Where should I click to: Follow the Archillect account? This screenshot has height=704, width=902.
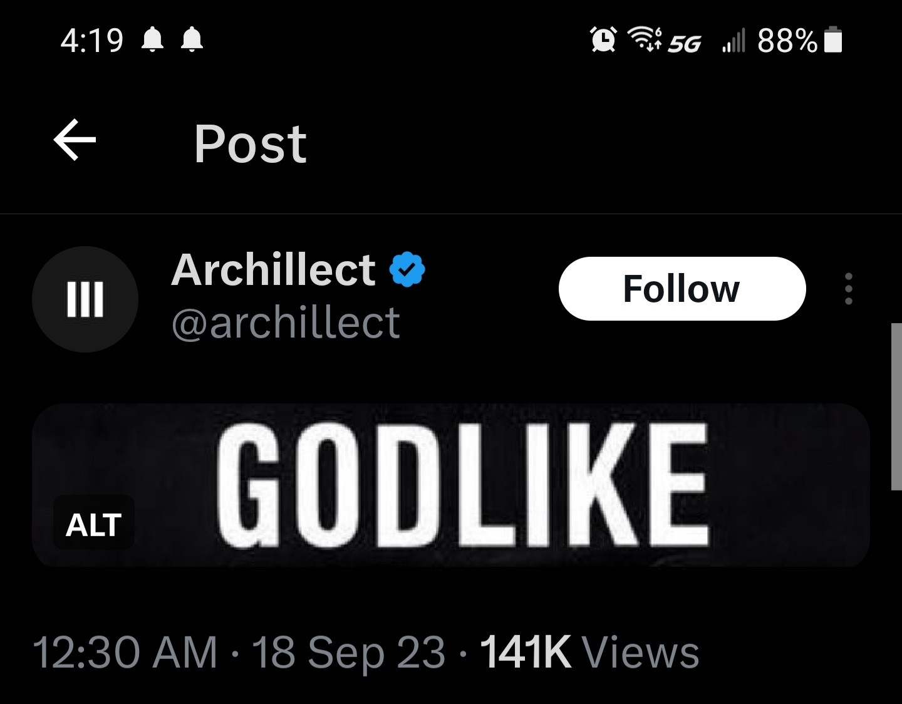[682, 289]
